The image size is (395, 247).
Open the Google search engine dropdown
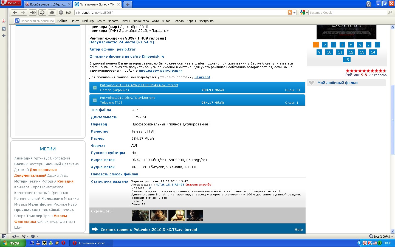coord(306,12)
